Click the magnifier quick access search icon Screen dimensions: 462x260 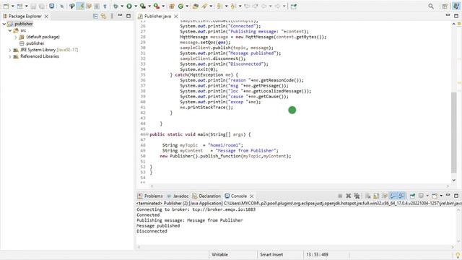coord(431,6)
